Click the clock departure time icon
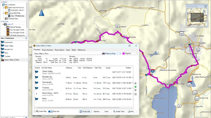 (135, 94)
